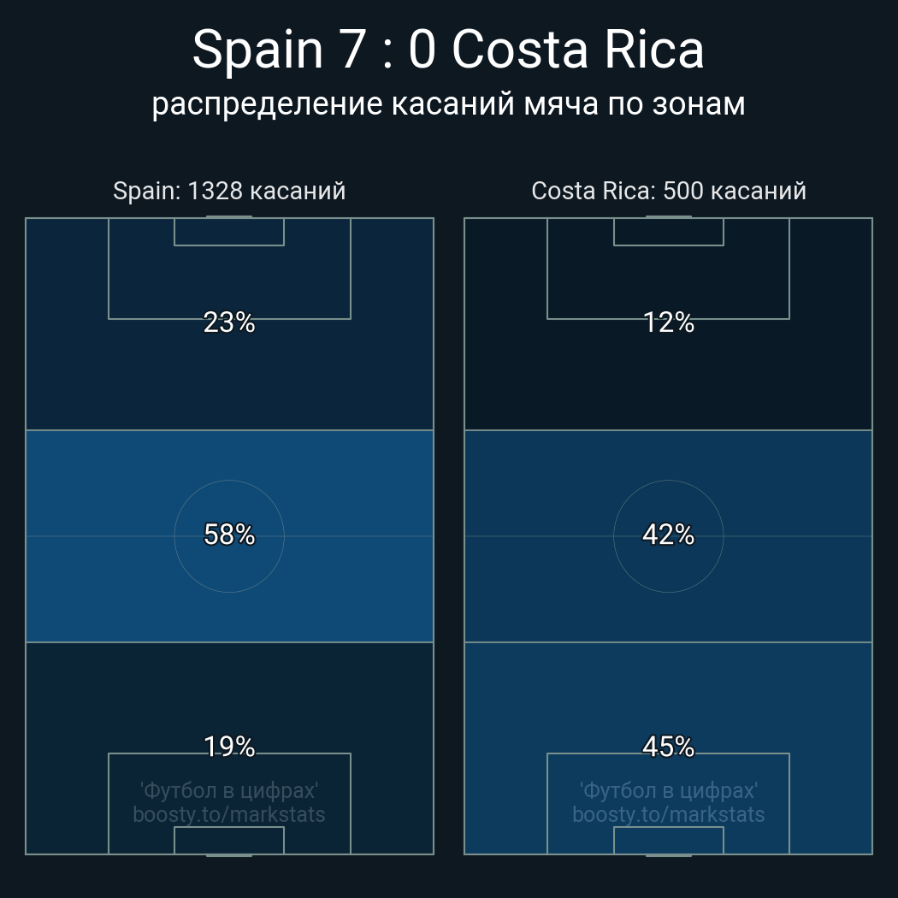Click 'Футбол в цифрах' watermark on Costa Rica's pitch
The height and width of the screenshot is (898, 898).
pyautogui.click(x=669, y=790)
